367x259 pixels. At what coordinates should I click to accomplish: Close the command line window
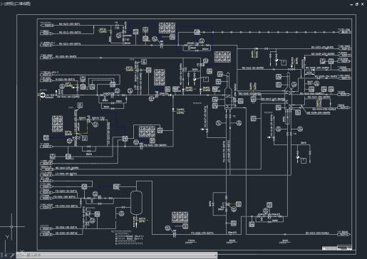point(6,255)
